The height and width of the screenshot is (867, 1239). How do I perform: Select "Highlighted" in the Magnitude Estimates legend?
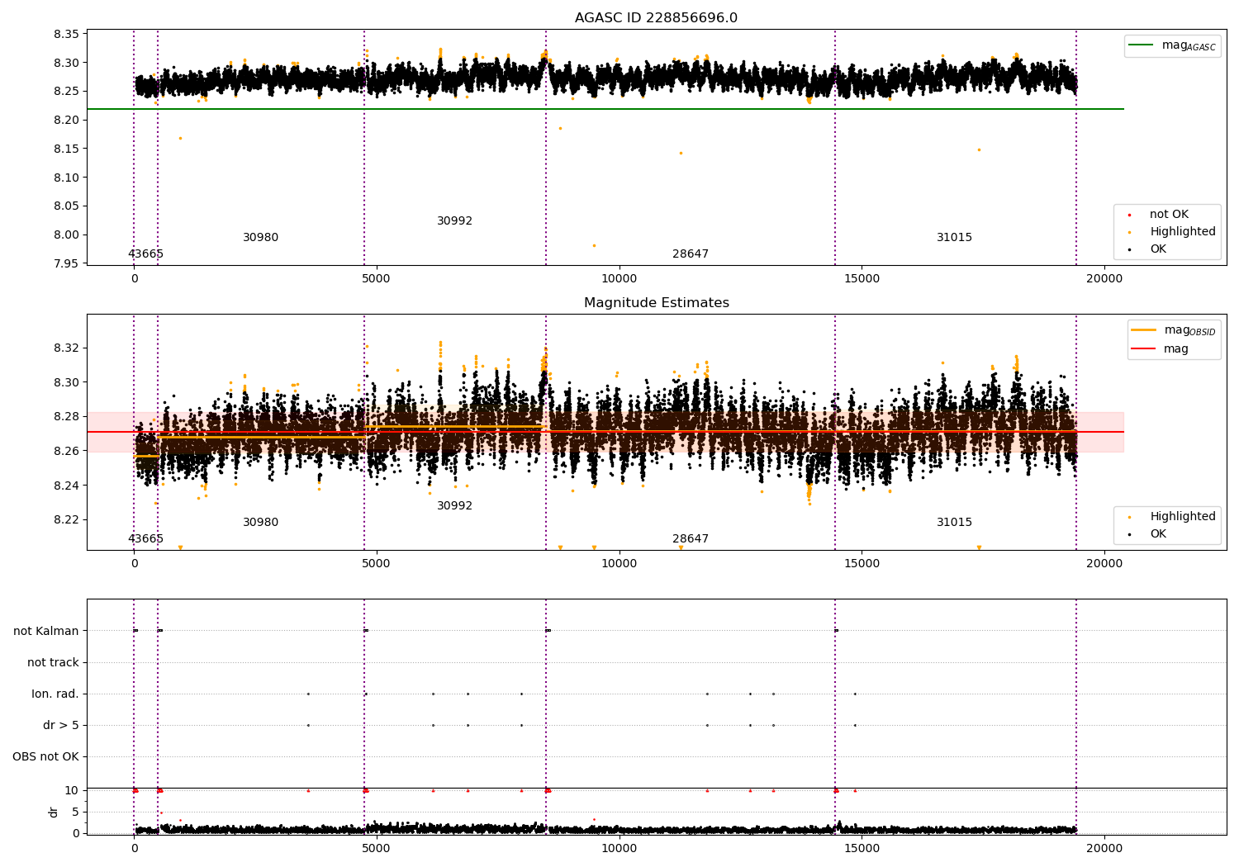(x=1171, y=517)
